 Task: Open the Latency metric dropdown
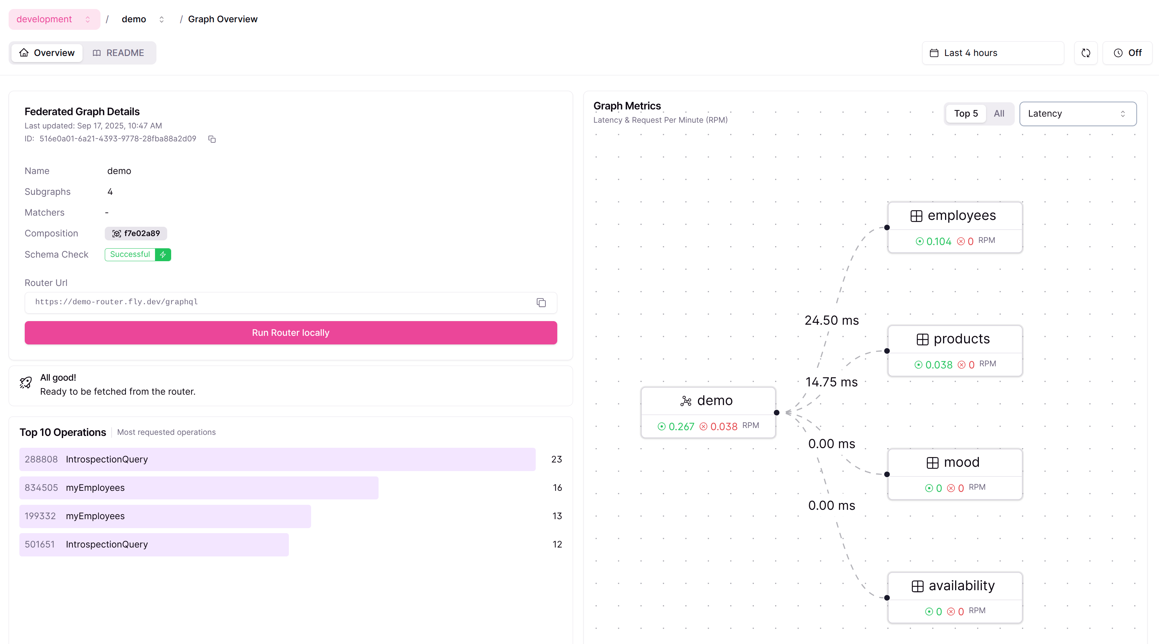1077,114
